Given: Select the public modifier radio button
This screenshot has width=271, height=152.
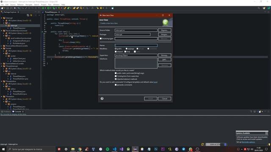Looking at the screenshot, I should click(x=116, y=49).
